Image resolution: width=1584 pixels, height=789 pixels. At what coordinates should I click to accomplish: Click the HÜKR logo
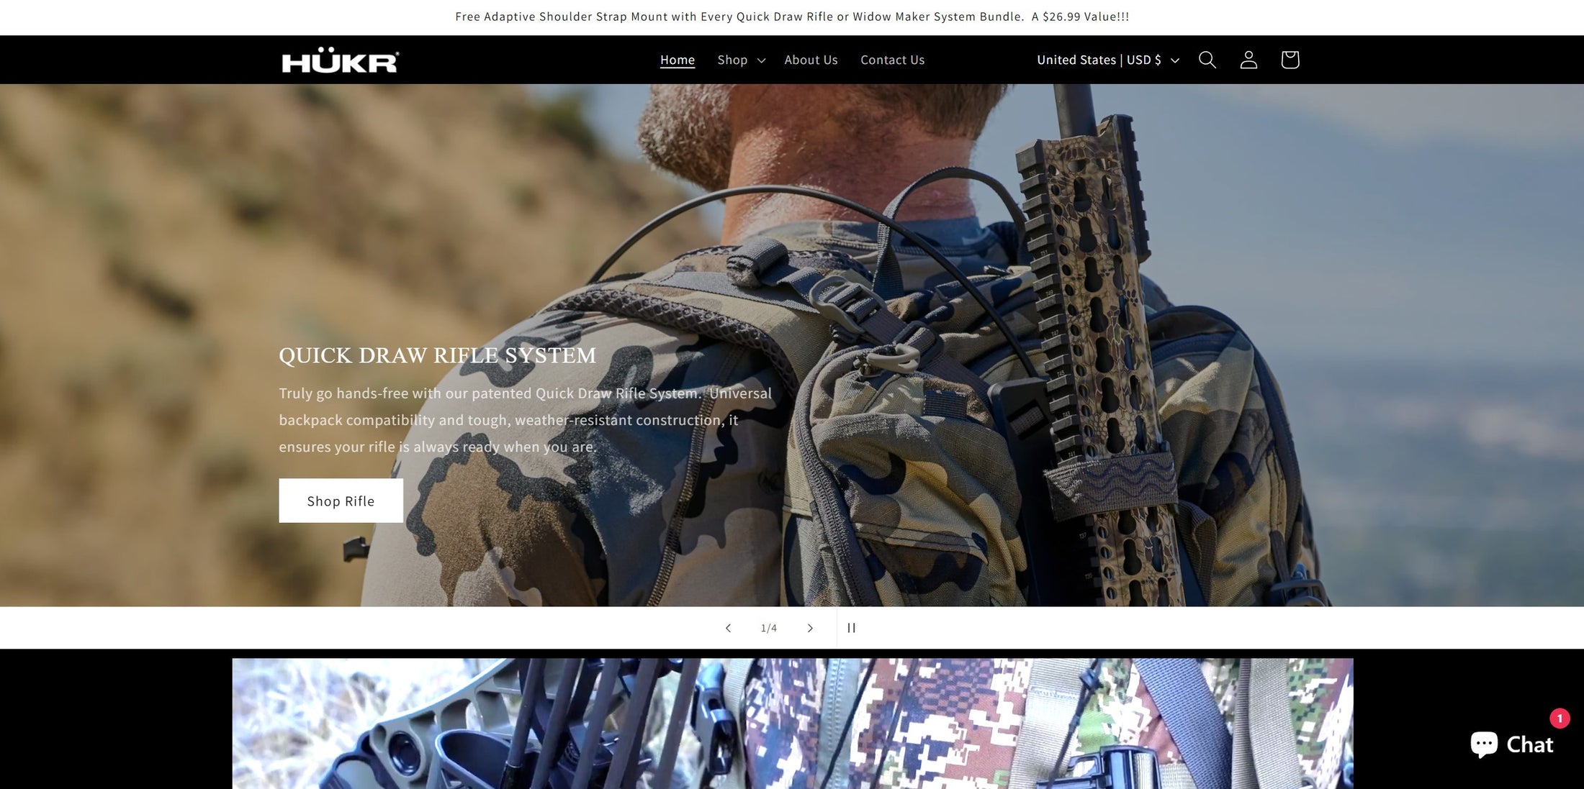340,60
